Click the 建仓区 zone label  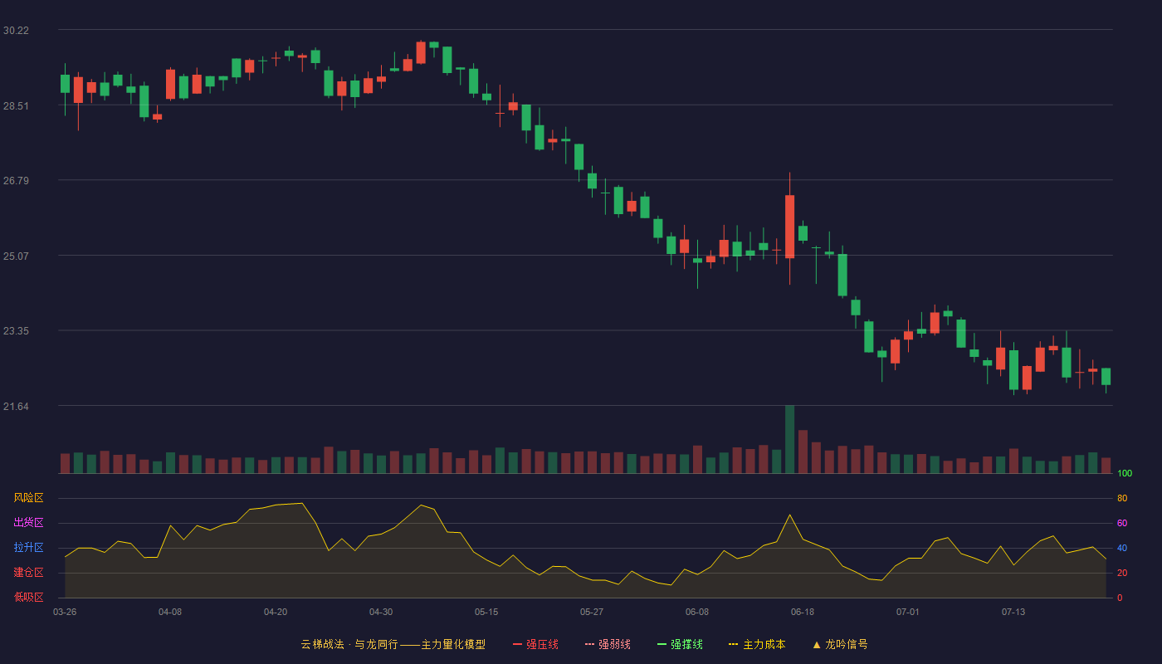[x=28, y=573]
